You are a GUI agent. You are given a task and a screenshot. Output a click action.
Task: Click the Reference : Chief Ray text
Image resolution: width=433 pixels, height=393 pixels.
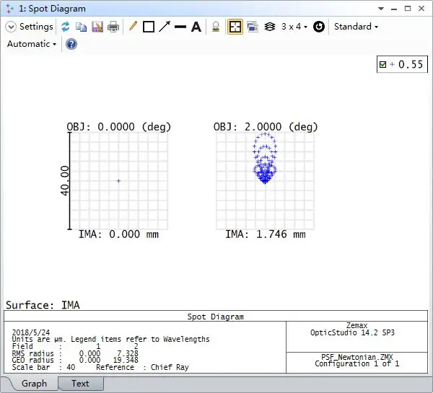click(142, 367)
